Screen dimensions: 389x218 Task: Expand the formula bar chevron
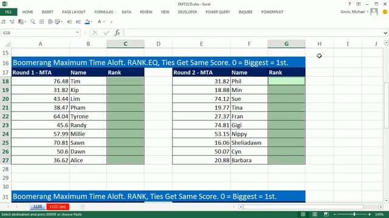385,33
